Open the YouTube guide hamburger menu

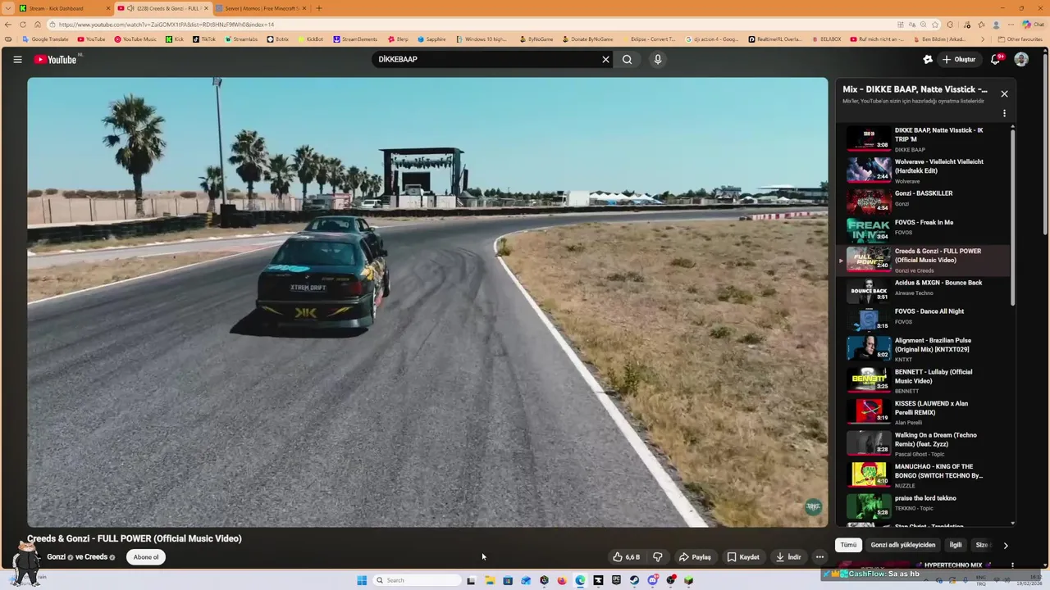(x=17, y=59)
